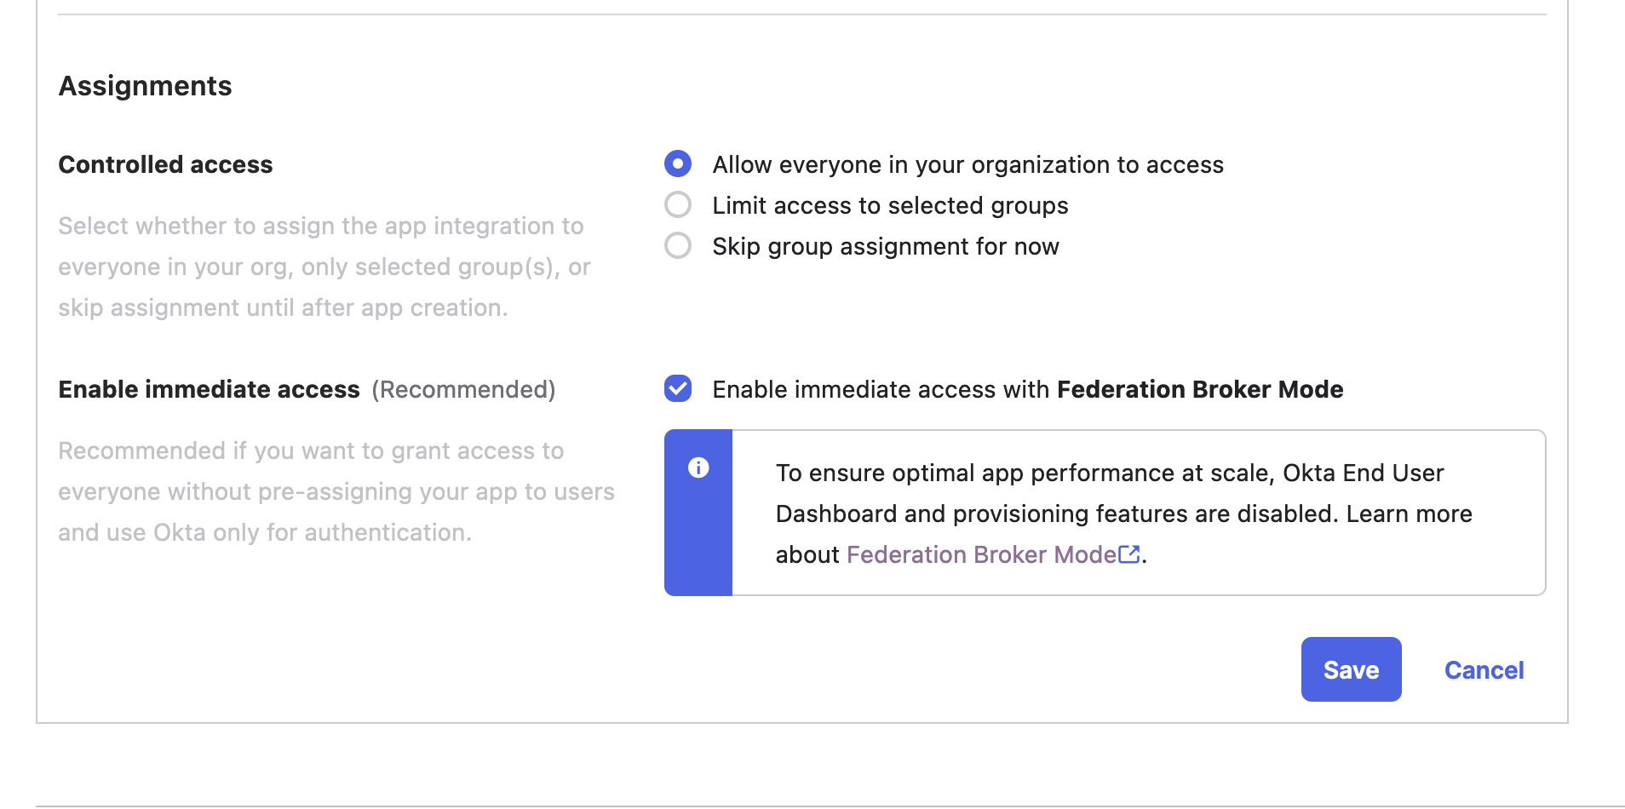
Task: Click the gray description under Enable immediate access
Action: pyautogui.click(x=336, y=491)
